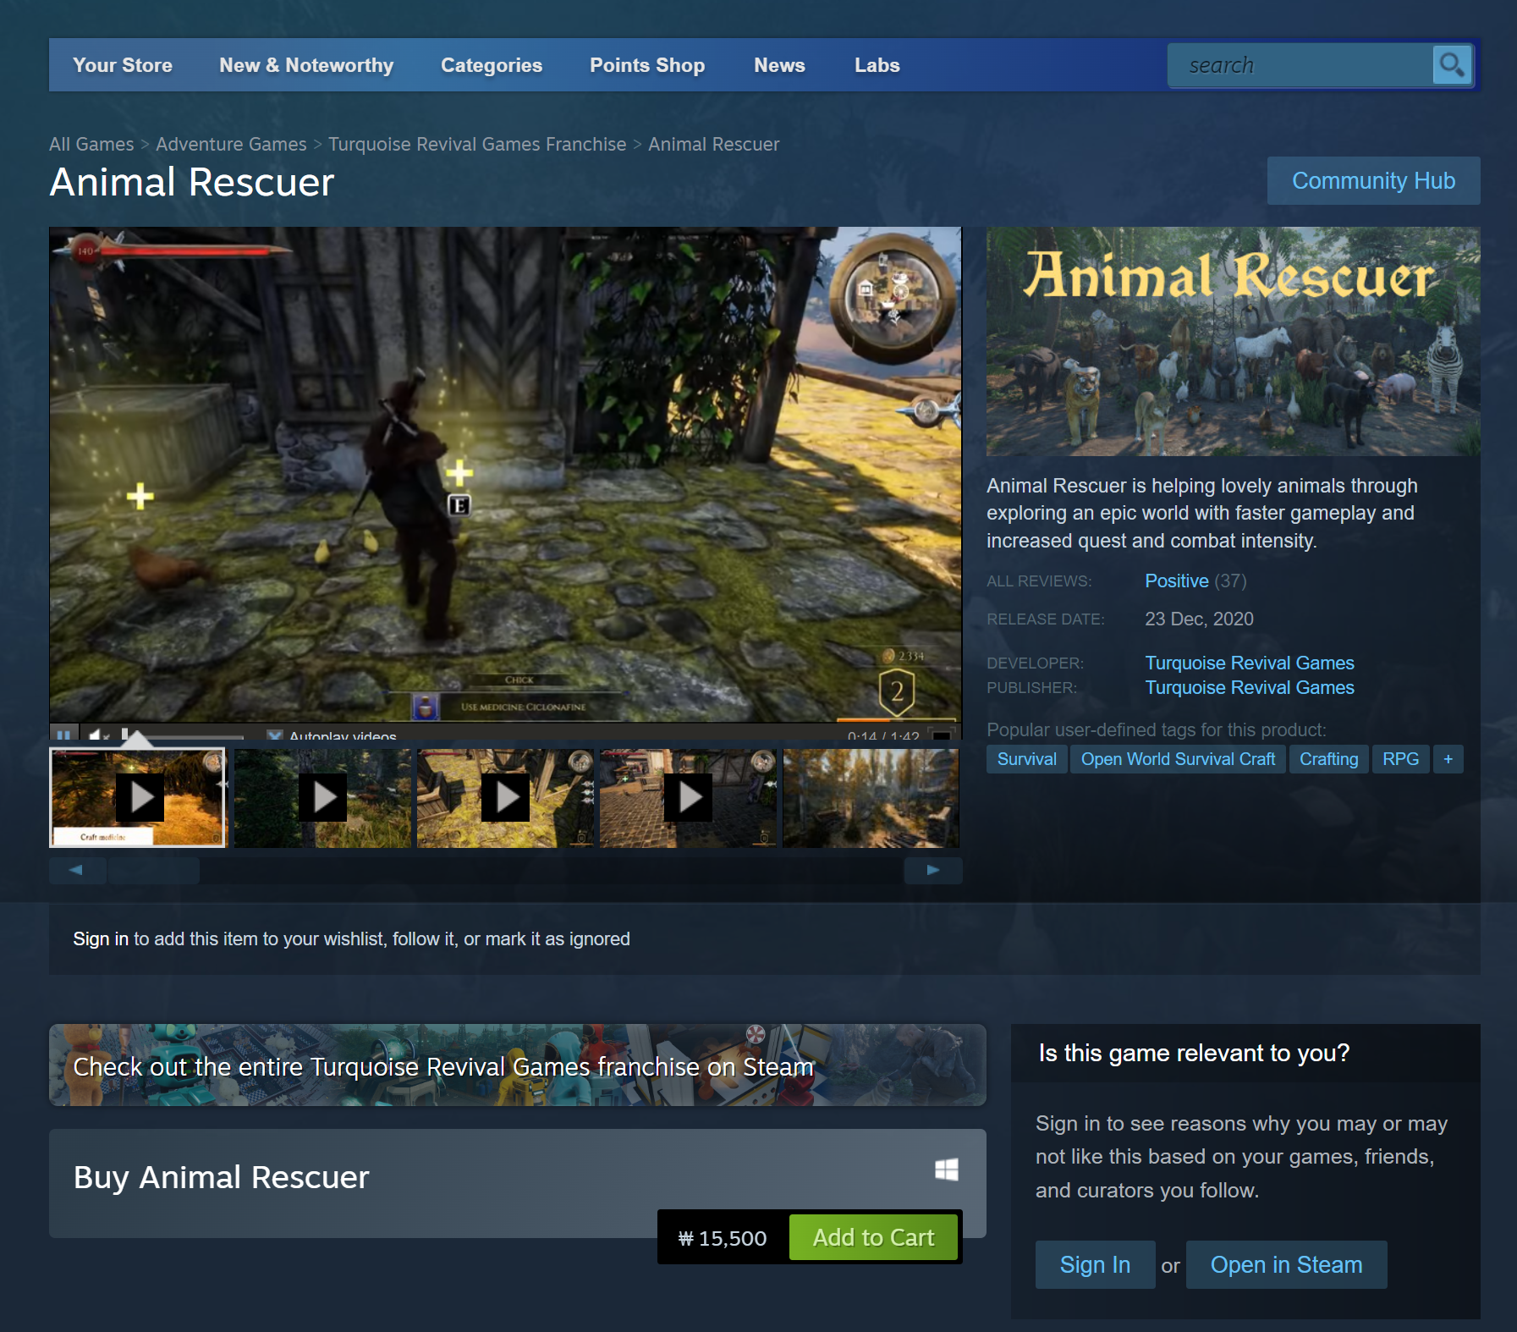The height and width of the screenshot is (1332, 1517).
Task: Pause the trailer video
Action: tap(63, 734)
